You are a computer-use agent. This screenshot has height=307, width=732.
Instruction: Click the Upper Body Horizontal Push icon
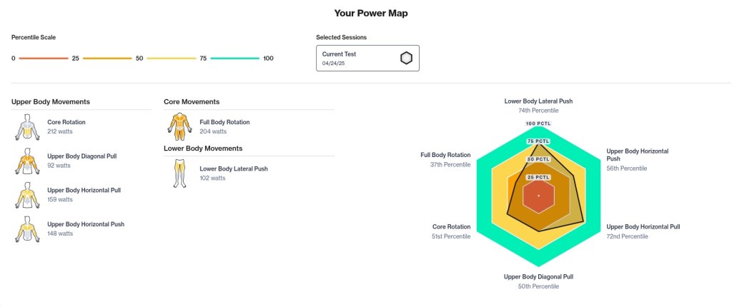pyautogui.click(x=27, y=229)
